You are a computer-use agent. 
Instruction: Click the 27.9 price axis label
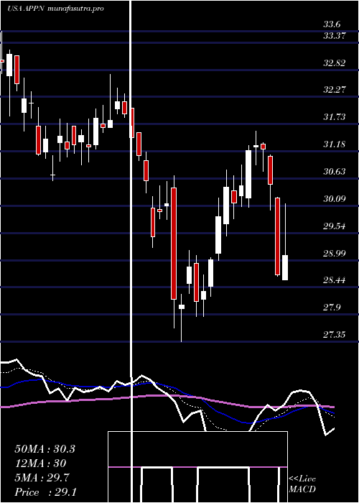pyautogui.click(x=332, y=308)
